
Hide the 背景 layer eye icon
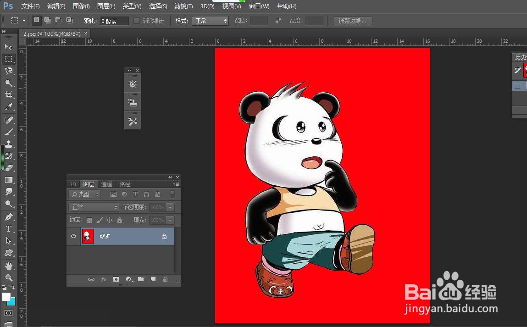point(73,236)
